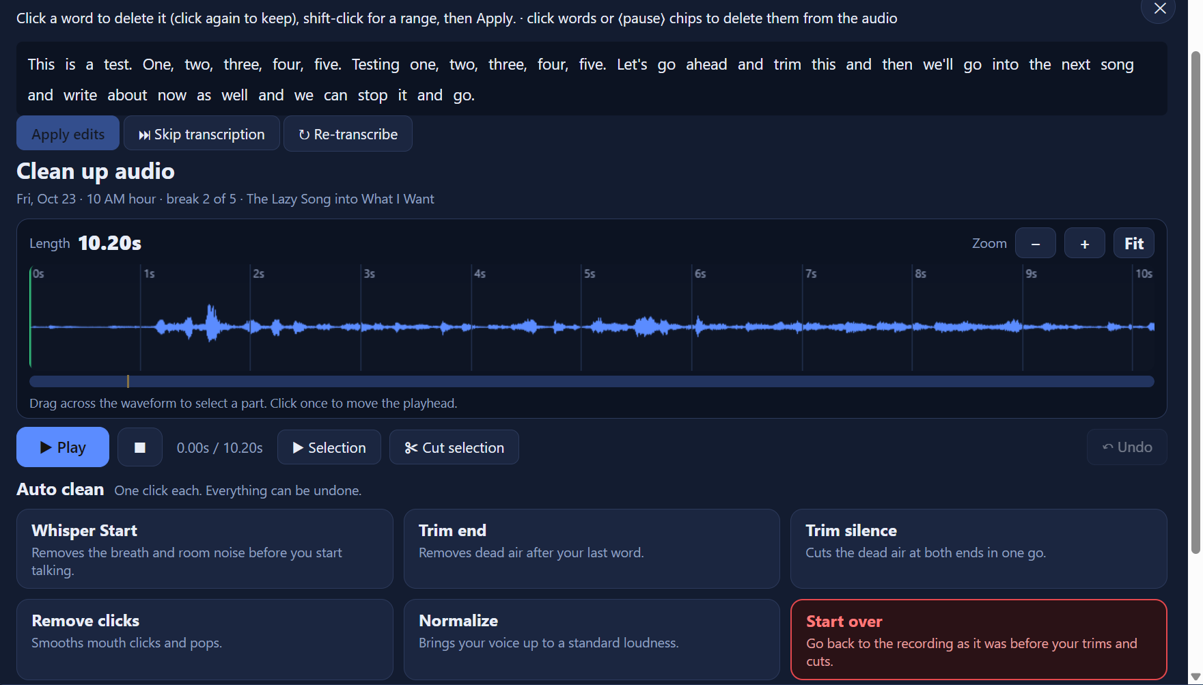
Task: Skip transcription step
Action: coord(202,133)
